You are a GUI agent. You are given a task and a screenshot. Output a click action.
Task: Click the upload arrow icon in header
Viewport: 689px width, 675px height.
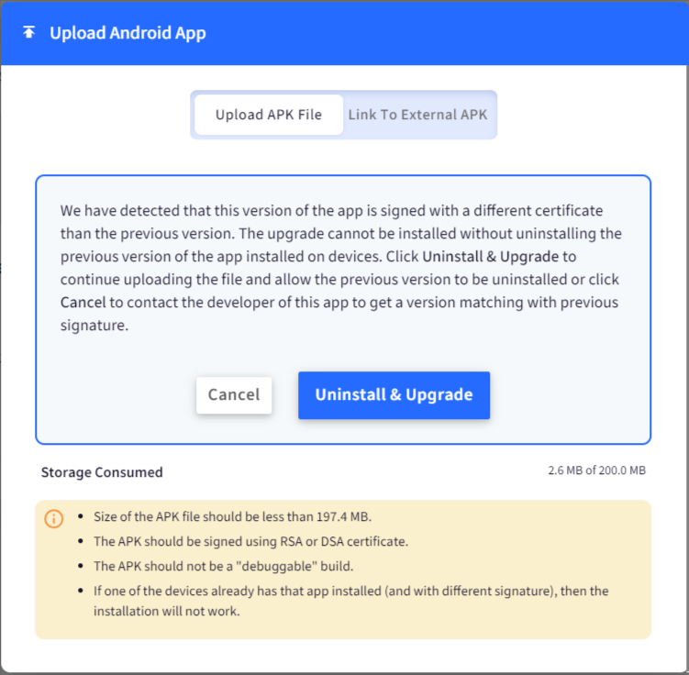point(29,32)
